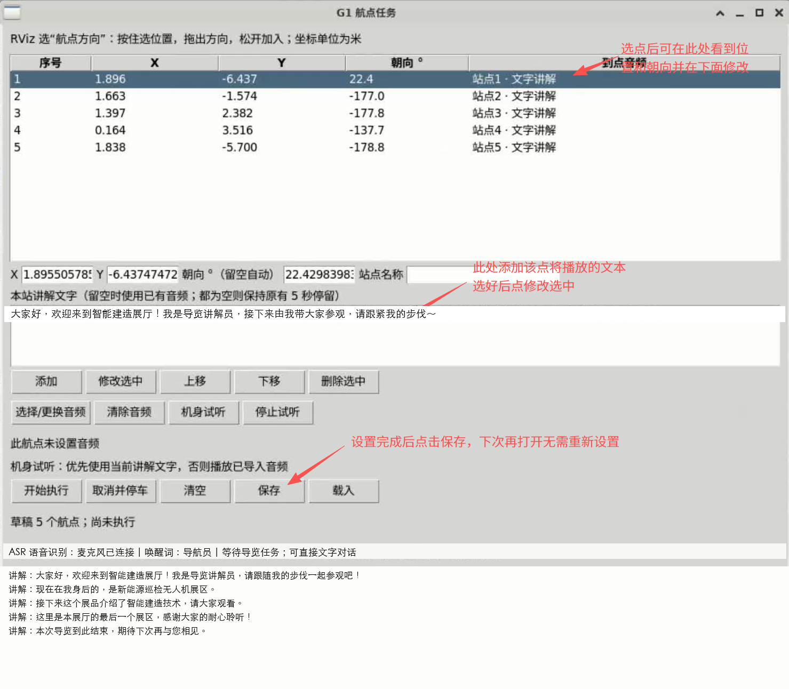
Task: Click the Y value 2.382 cell
Action: click(237, 114)
